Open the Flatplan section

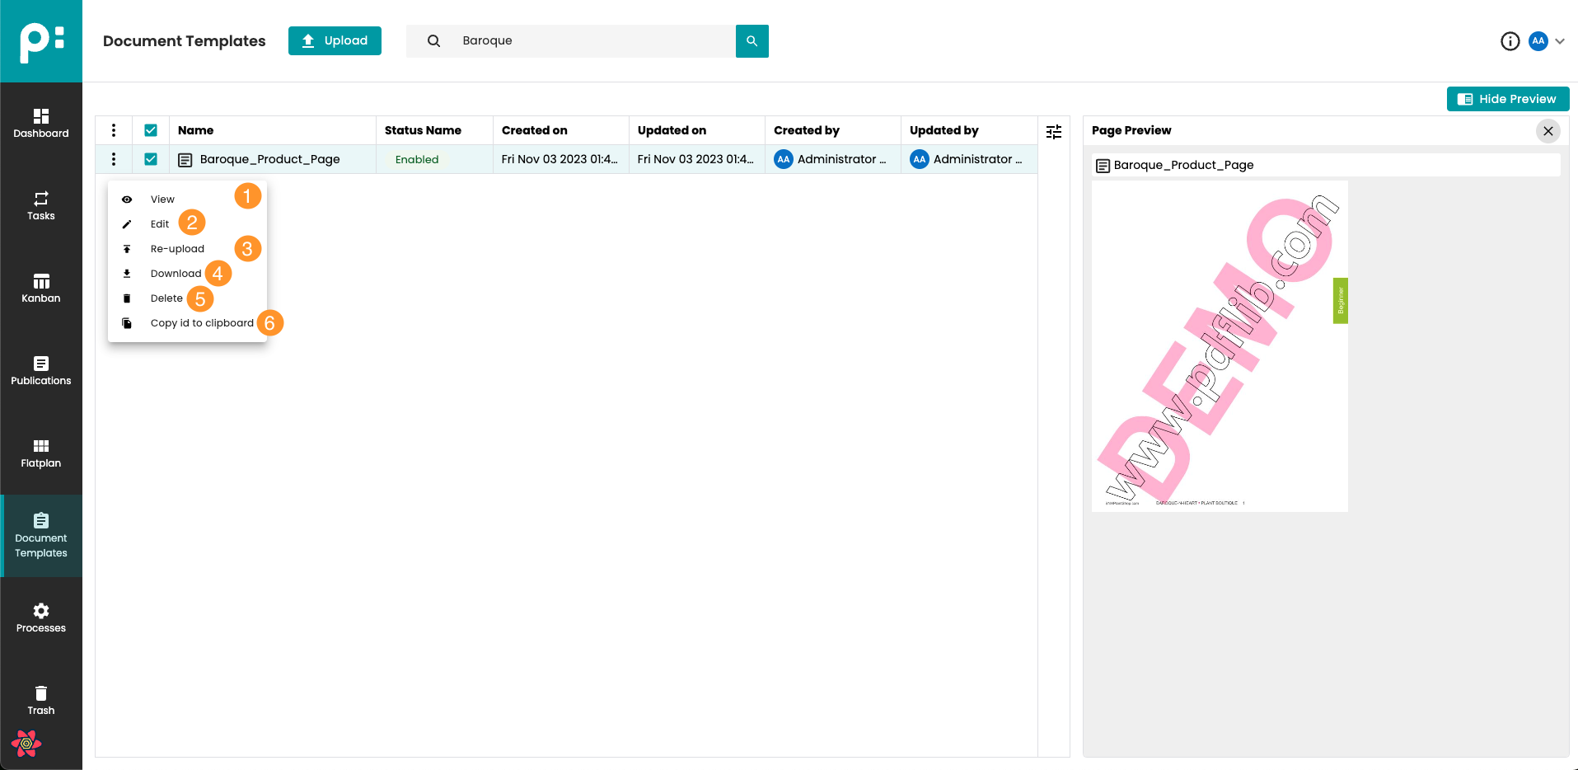tap(40, 453)
